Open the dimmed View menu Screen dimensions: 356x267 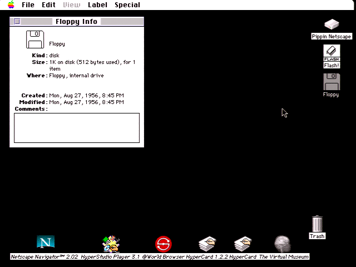pyautogui.click(x=72, y=5)
